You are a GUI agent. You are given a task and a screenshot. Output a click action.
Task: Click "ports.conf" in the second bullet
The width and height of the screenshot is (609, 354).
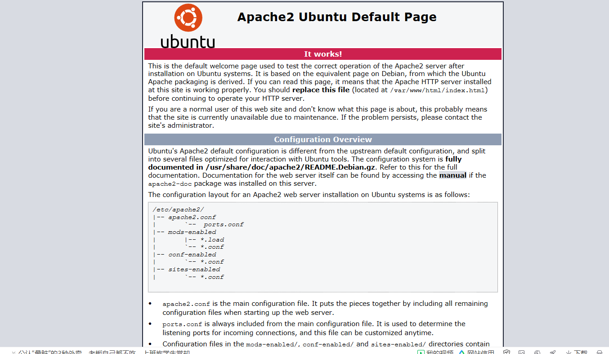[182, 324]
